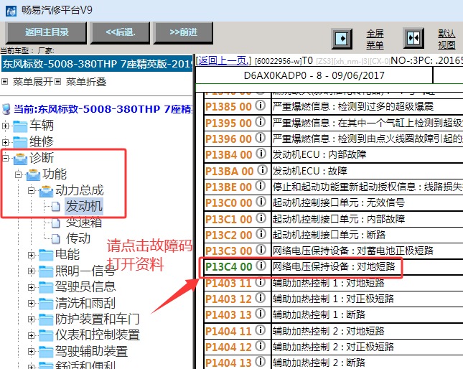Show info for code P13C0 00
Viewport: 463px width, 369px height.
(261, 201)
